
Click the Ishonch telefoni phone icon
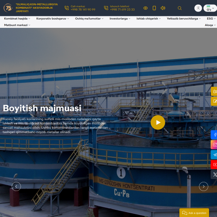[x=106, y=8]
